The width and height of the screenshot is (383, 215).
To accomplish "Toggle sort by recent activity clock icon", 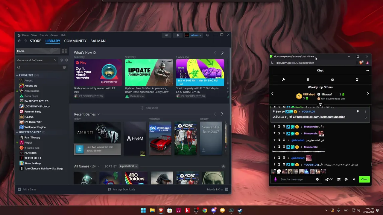I will coord(61,60).
